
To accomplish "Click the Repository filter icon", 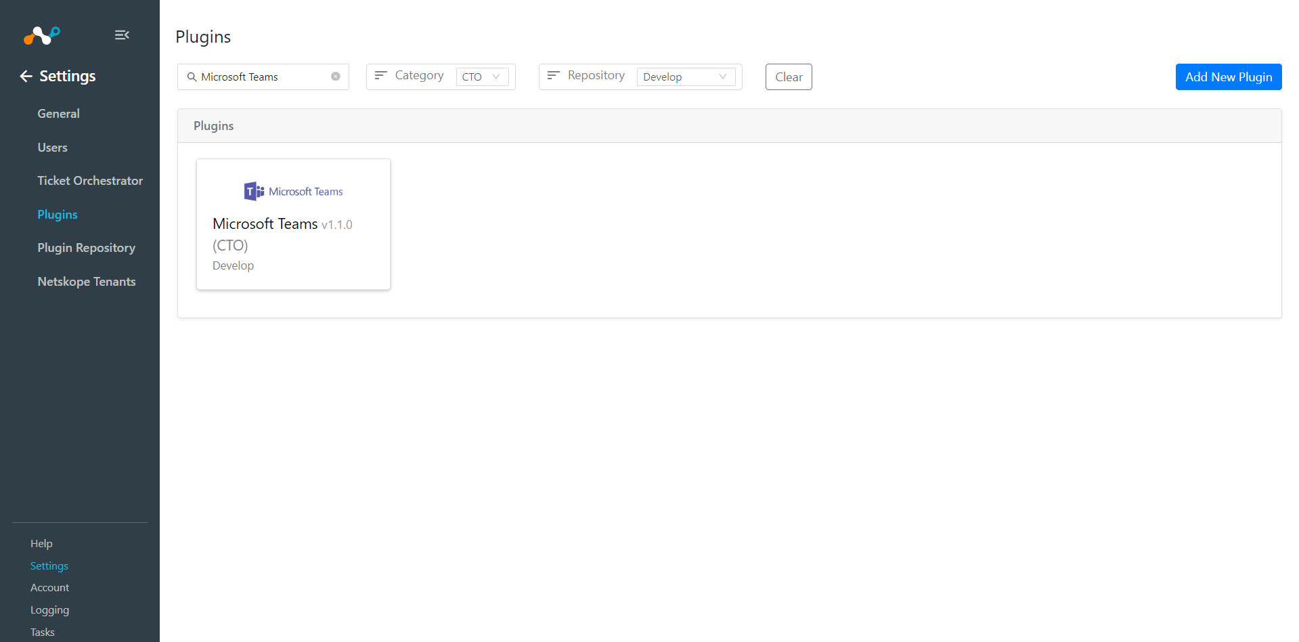I will coord(554,75).
